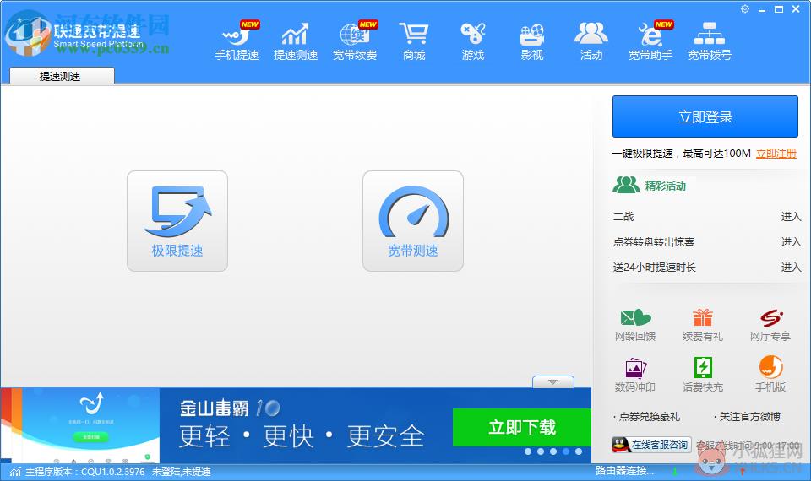Open the 活动 events section

pos(591,41)
